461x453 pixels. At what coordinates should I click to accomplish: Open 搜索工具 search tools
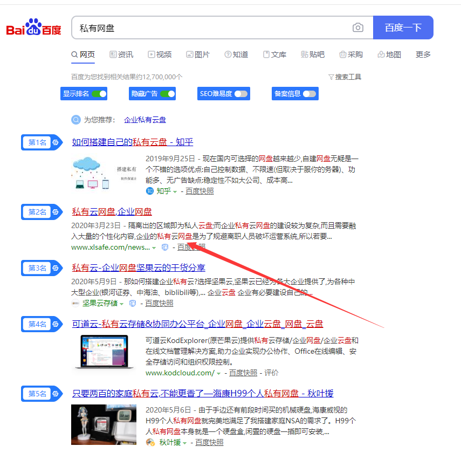click(345, 77)
